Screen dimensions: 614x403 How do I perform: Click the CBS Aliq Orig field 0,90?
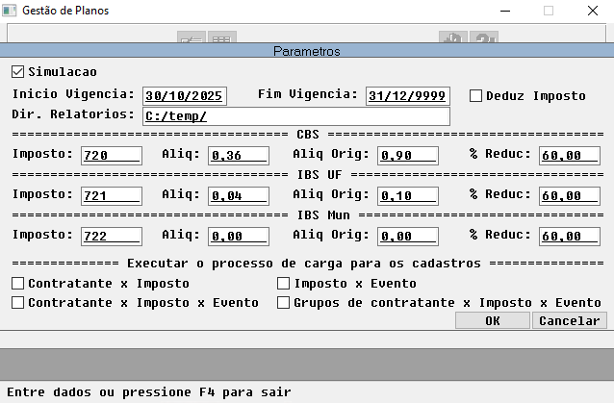[x=408, y=156]
